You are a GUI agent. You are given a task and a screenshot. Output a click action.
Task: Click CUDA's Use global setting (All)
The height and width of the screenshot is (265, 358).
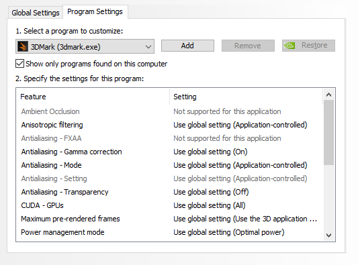click(210, 205)
